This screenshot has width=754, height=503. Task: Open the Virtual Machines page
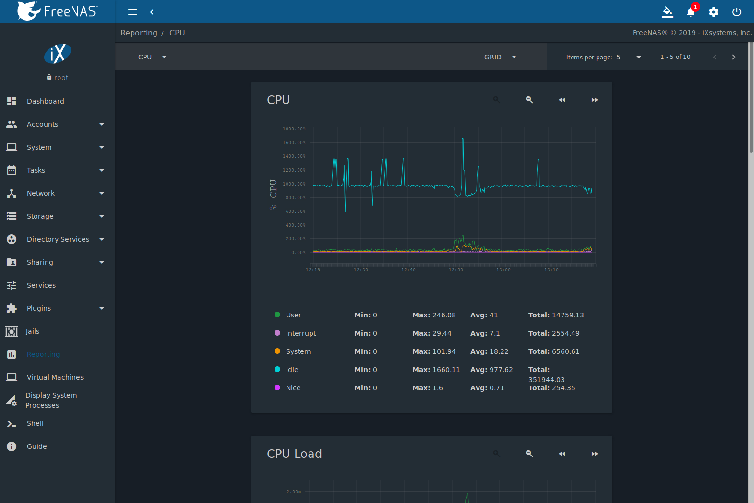point(55,377)
